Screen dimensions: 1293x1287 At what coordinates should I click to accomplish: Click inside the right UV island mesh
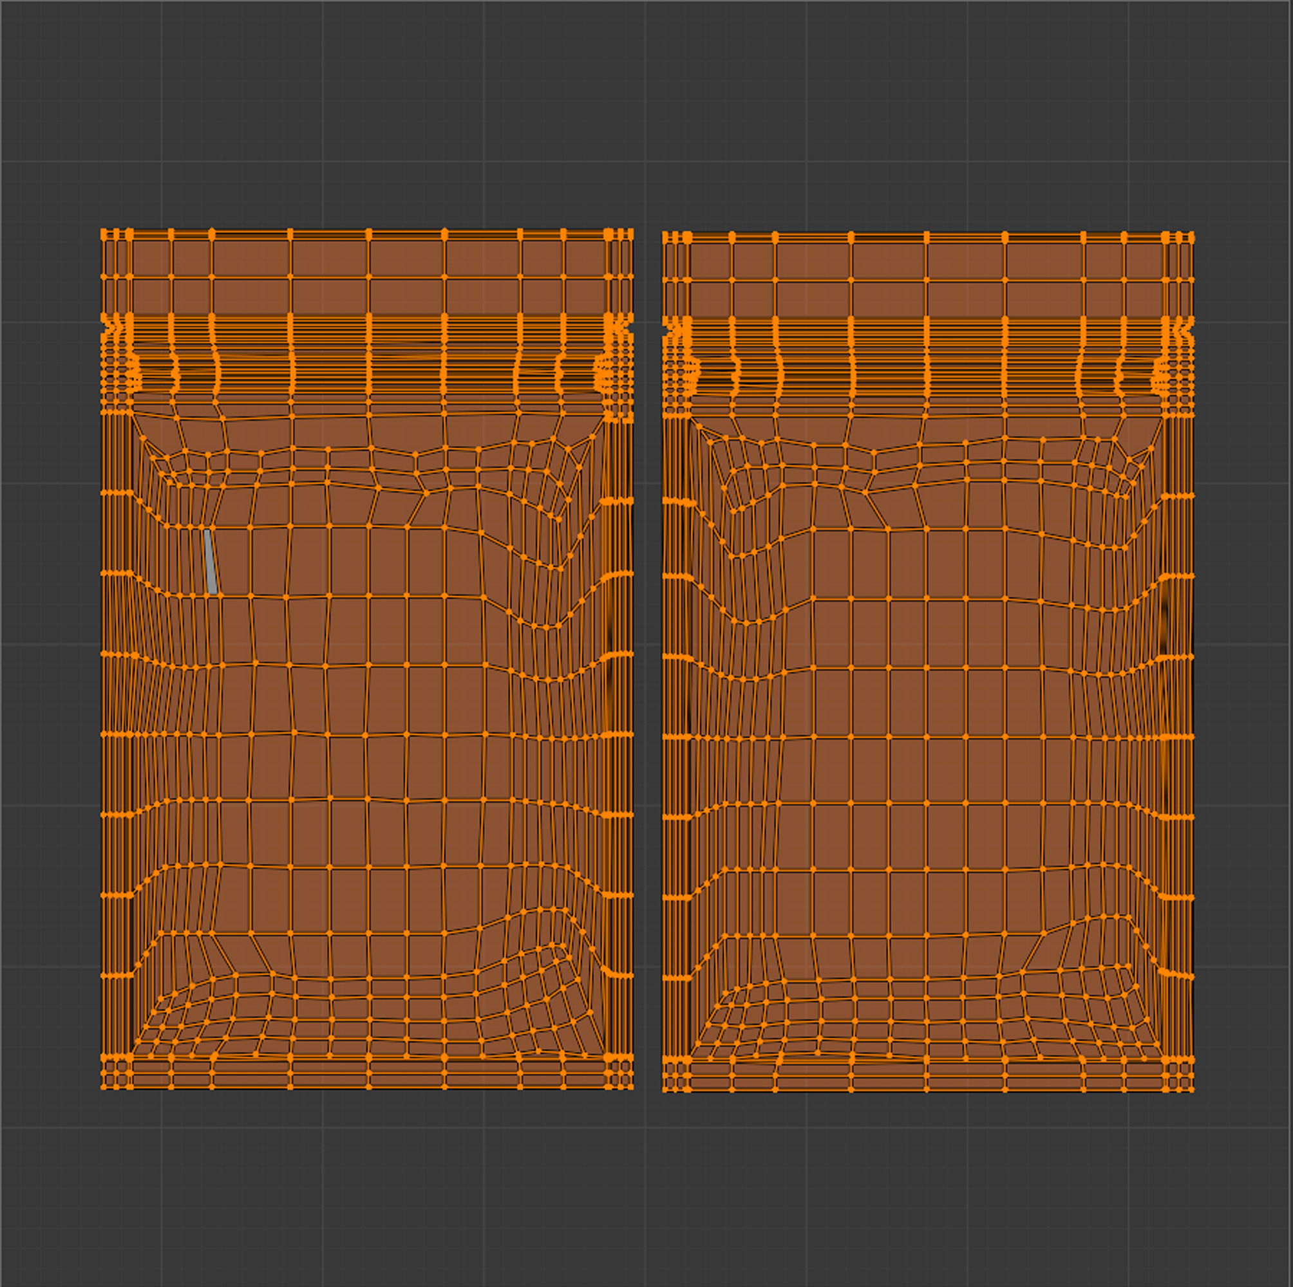coord(929,662)
